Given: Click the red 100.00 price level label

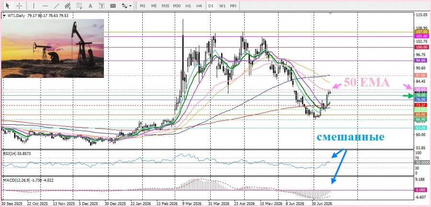Looking at the screenshot, I should (x=421, y=47).
